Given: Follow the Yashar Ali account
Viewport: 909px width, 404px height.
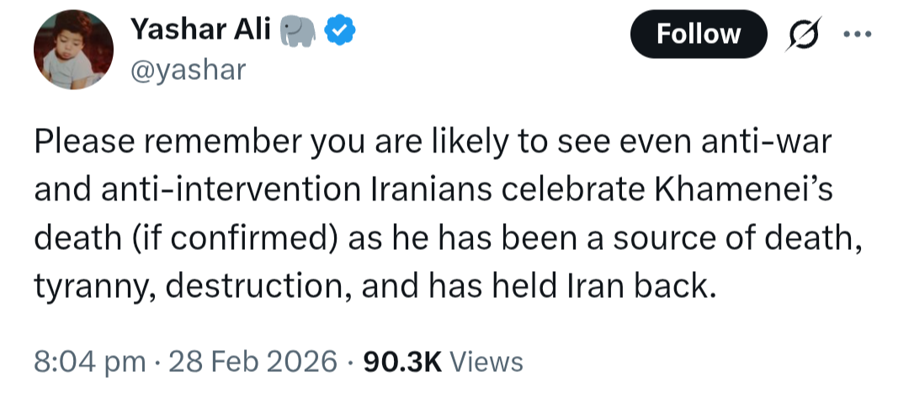Looking at the screenshot, I should pos(698,35).
